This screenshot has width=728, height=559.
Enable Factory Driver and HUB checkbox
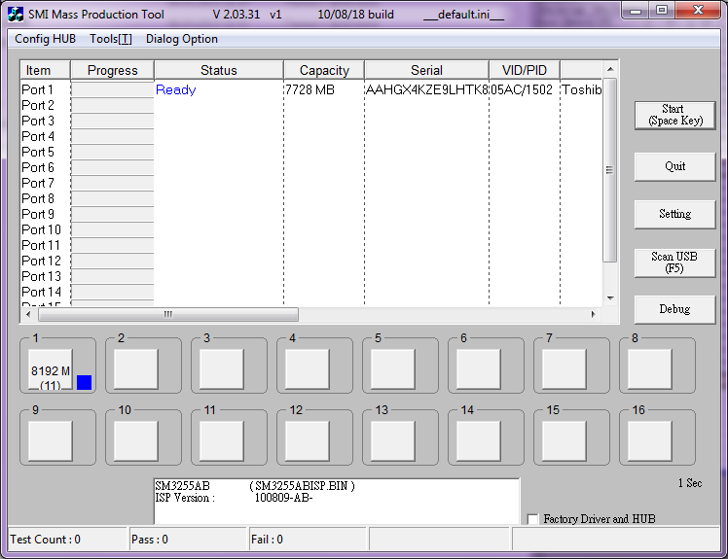(x=533, y=518)
